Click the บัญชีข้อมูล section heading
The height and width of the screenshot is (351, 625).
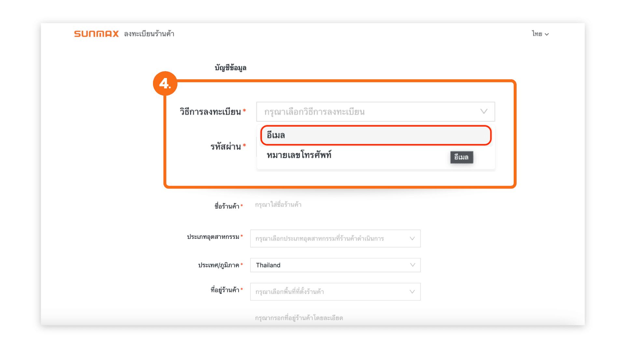[230, 68]
